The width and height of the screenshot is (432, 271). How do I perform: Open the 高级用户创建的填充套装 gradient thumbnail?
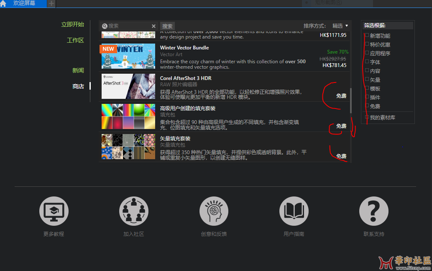tap(128, 116)
